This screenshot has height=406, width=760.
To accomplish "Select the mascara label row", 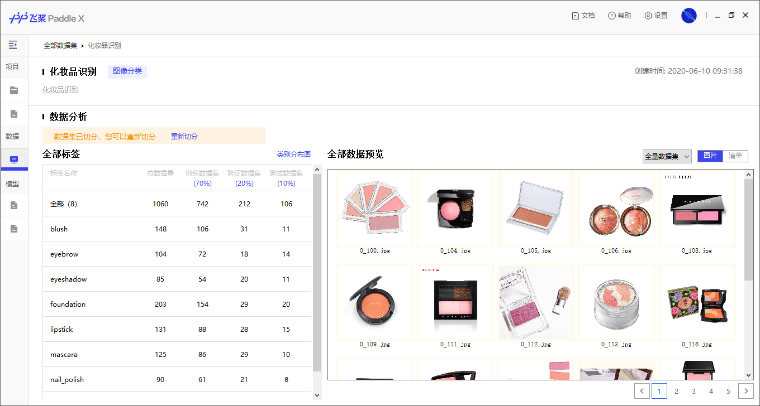I will (177, 354).
